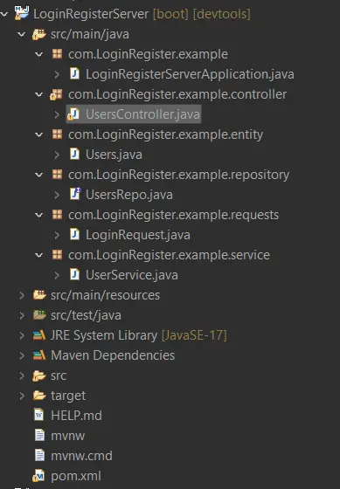
Task: Click the src/test/java folder icon
Action: 39,314
